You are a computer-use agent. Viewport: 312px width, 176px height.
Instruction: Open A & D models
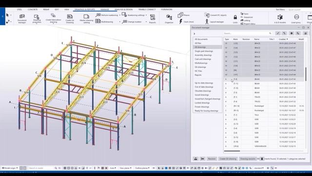pyautogui.click(x=280, y=19)
